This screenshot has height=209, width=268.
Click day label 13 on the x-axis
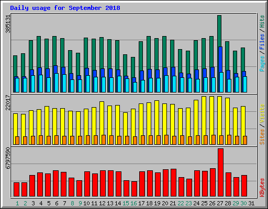point(110,203)
